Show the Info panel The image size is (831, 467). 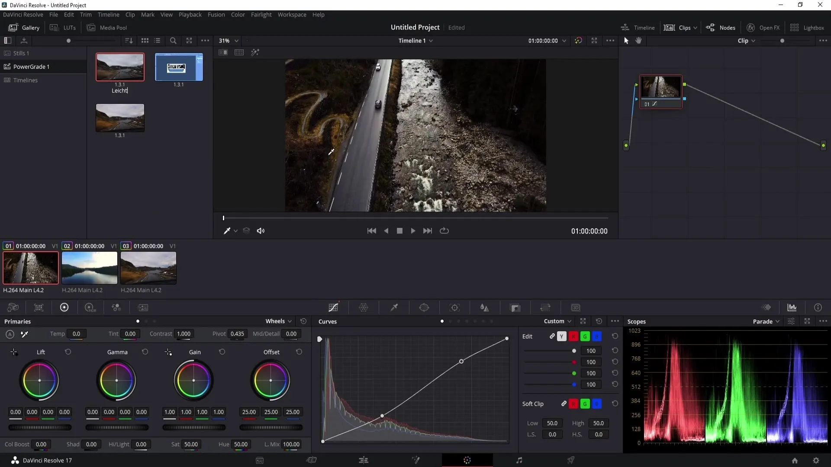[x=818, y=307]
